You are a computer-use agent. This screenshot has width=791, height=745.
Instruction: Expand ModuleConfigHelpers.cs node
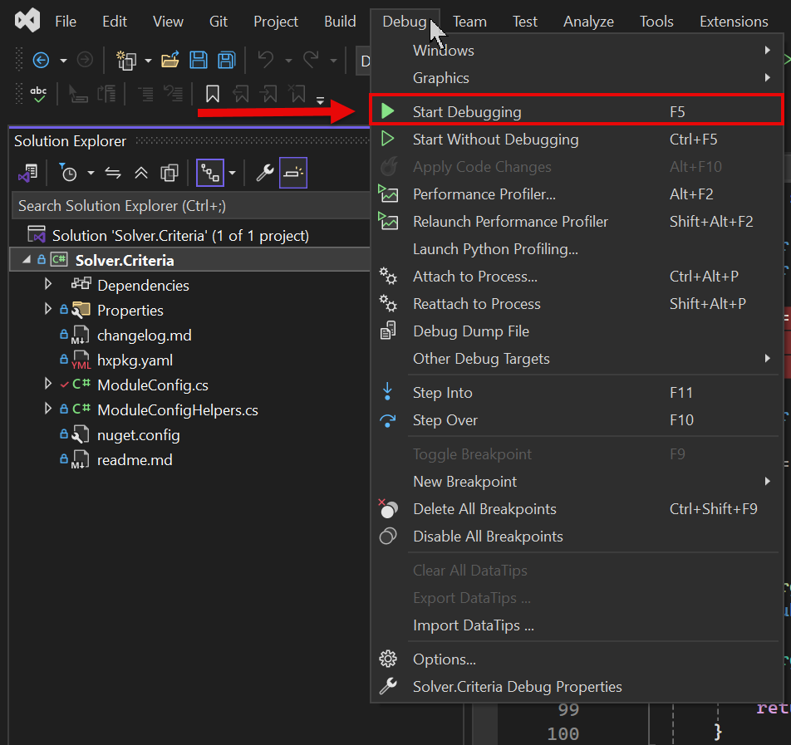[x=48, y=409]
